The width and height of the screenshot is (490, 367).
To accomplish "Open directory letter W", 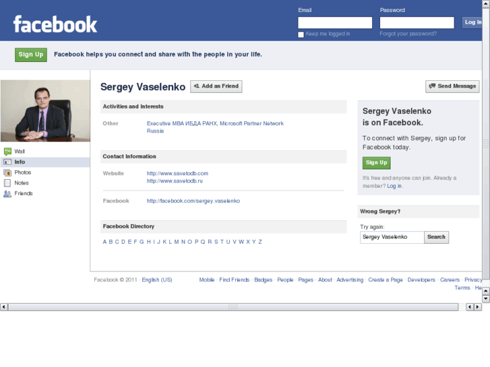I will tap(241, 242).
